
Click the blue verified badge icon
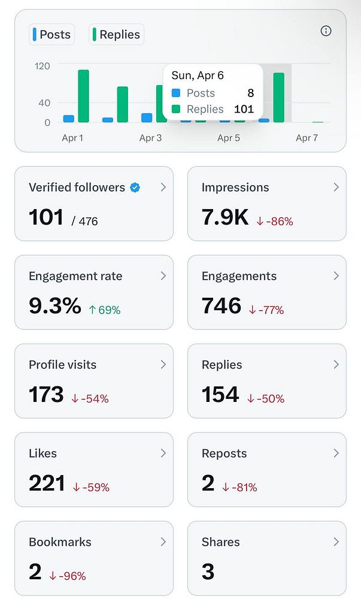click(x=135, y=187)
